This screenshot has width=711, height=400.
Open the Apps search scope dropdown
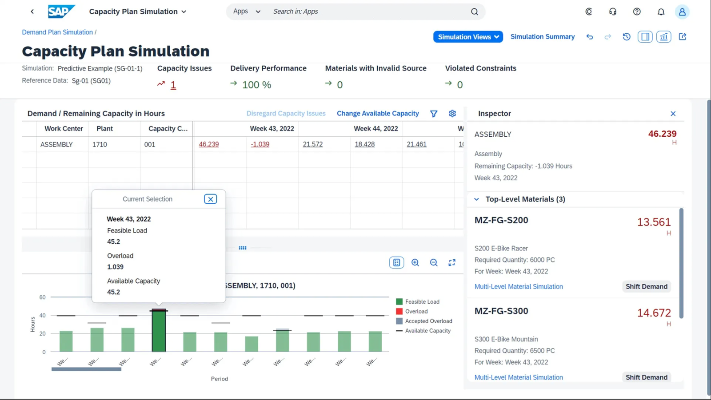(x=247, y=12)
